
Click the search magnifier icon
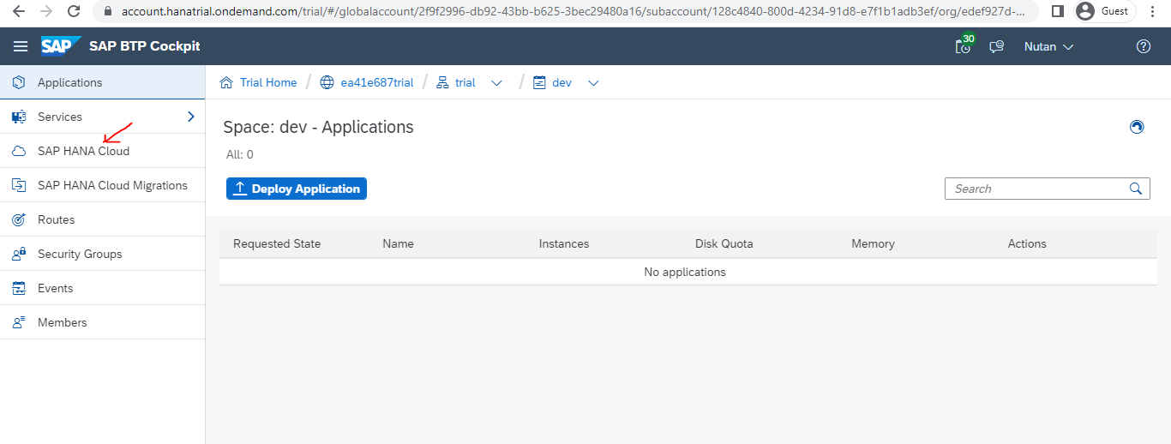(x=1136, y=189)
